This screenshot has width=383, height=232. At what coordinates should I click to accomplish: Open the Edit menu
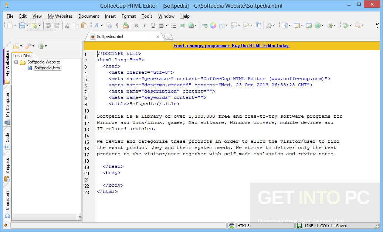point(23,16)
